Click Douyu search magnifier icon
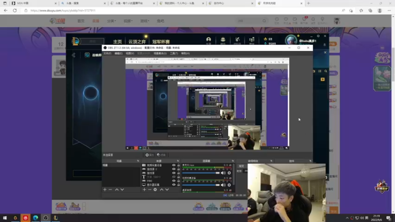The width and height of the screenshot is (395, 222). [264, 21]
